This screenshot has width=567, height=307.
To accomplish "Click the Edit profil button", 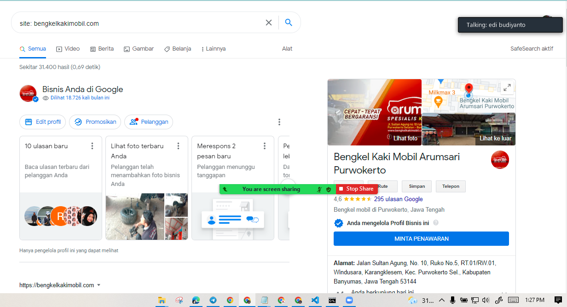I will pos(43,122).
